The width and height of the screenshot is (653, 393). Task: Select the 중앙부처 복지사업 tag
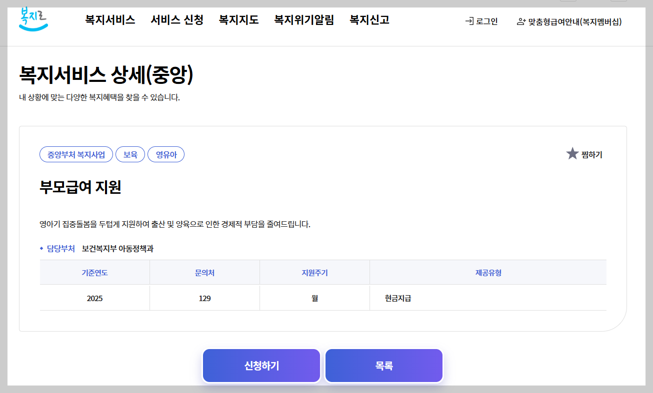click(76, 154)
